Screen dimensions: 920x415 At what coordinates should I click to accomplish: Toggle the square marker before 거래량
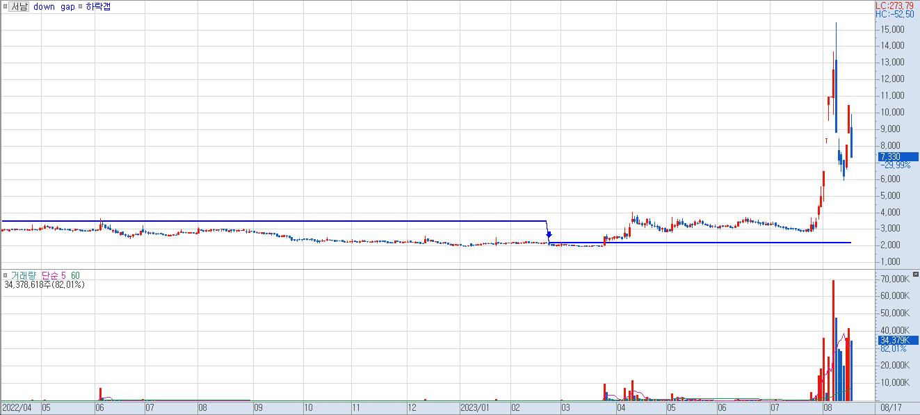click(5, 275)
